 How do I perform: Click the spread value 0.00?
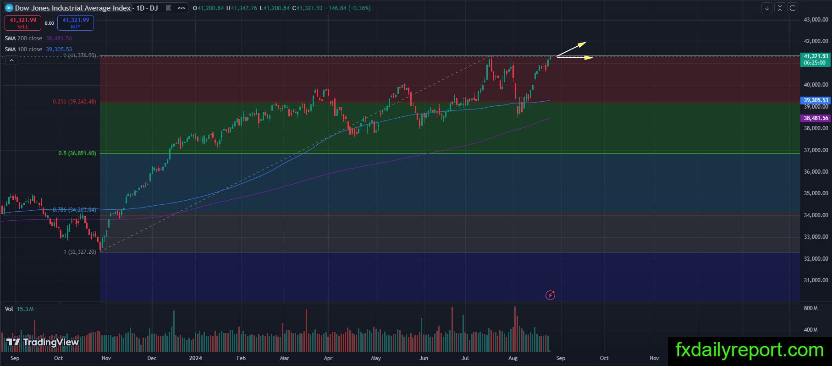pos(49,23)
